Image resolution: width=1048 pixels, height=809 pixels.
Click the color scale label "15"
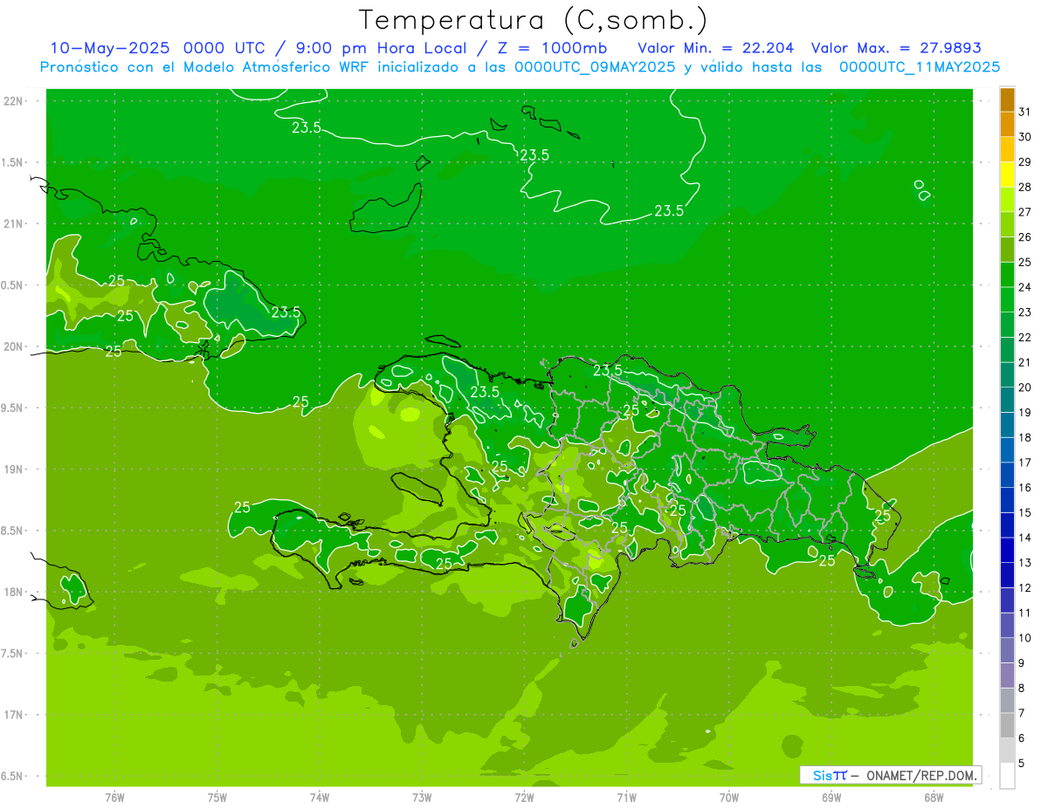click(1024, 512)
